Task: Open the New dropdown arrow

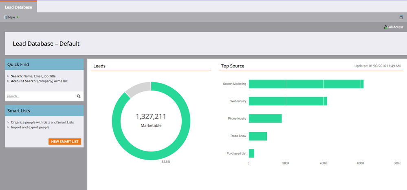Action: coord(18,17)
